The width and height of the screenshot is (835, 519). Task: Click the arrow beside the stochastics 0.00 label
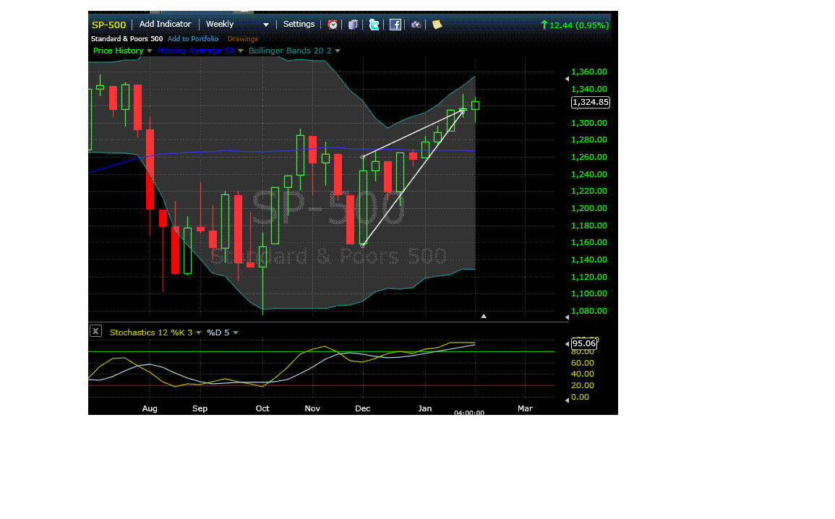pos(567,400)
